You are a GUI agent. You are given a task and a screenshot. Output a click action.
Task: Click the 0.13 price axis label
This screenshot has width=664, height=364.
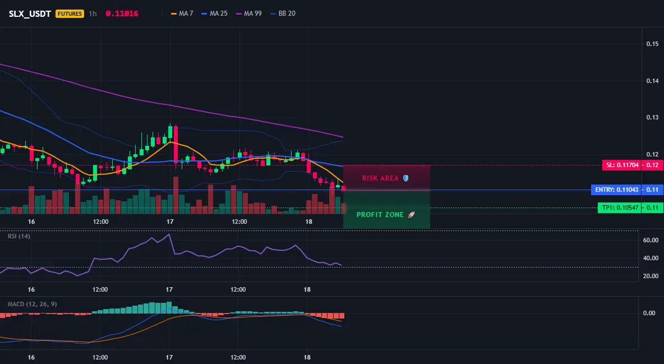(x=652, y=117)
